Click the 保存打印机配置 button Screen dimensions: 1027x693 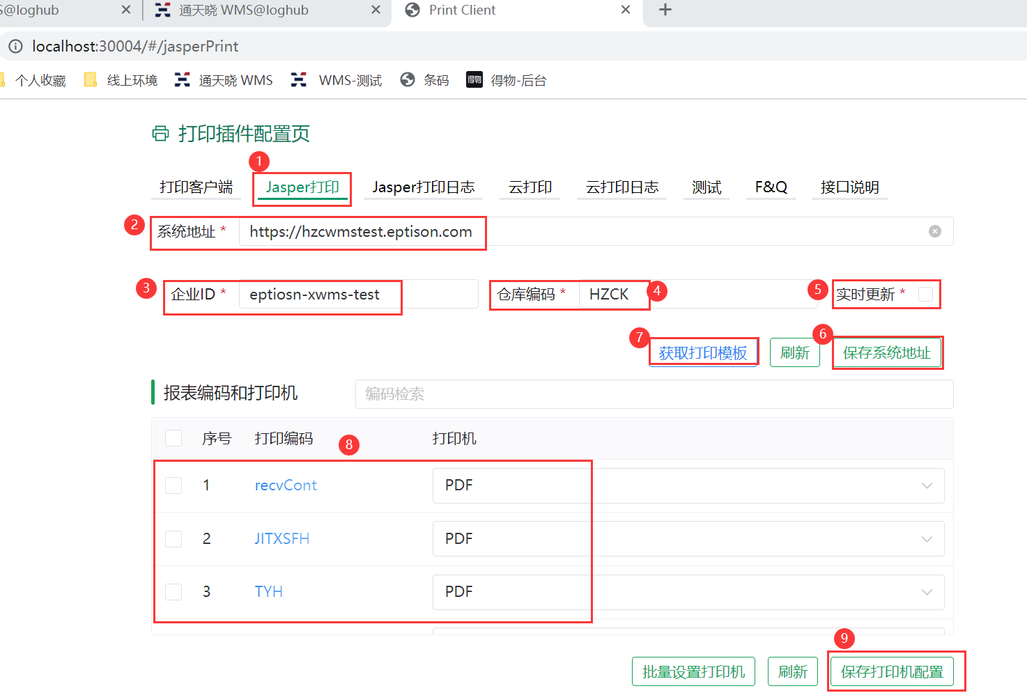pos(892,672)
